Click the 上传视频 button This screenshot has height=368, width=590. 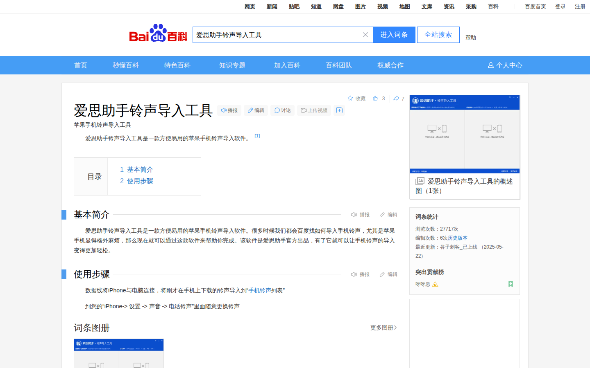click(x=314, y=110)
